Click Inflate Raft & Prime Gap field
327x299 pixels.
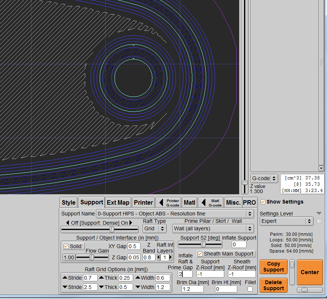(x=185, y=274)
